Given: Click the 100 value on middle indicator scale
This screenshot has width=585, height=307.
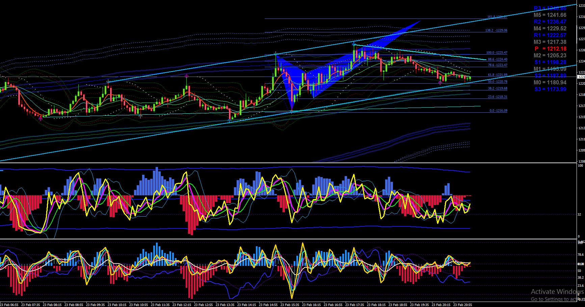Looking at the screenshot, I should pyautogui.click(x=580, y=165).
